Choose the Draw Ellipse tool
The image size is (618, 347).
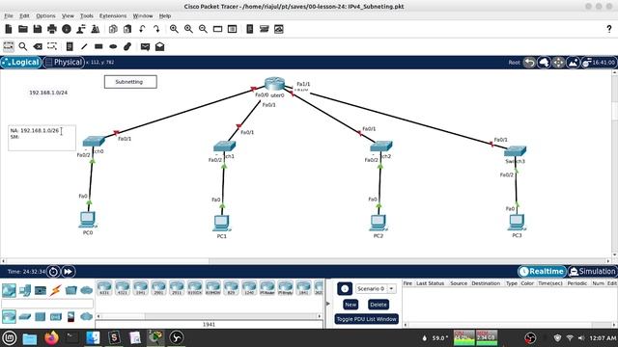click(113, 46)
